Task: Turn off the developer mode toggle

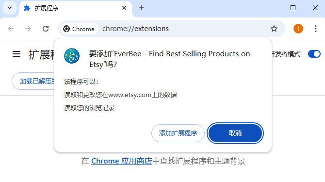Action: (314, 54)
